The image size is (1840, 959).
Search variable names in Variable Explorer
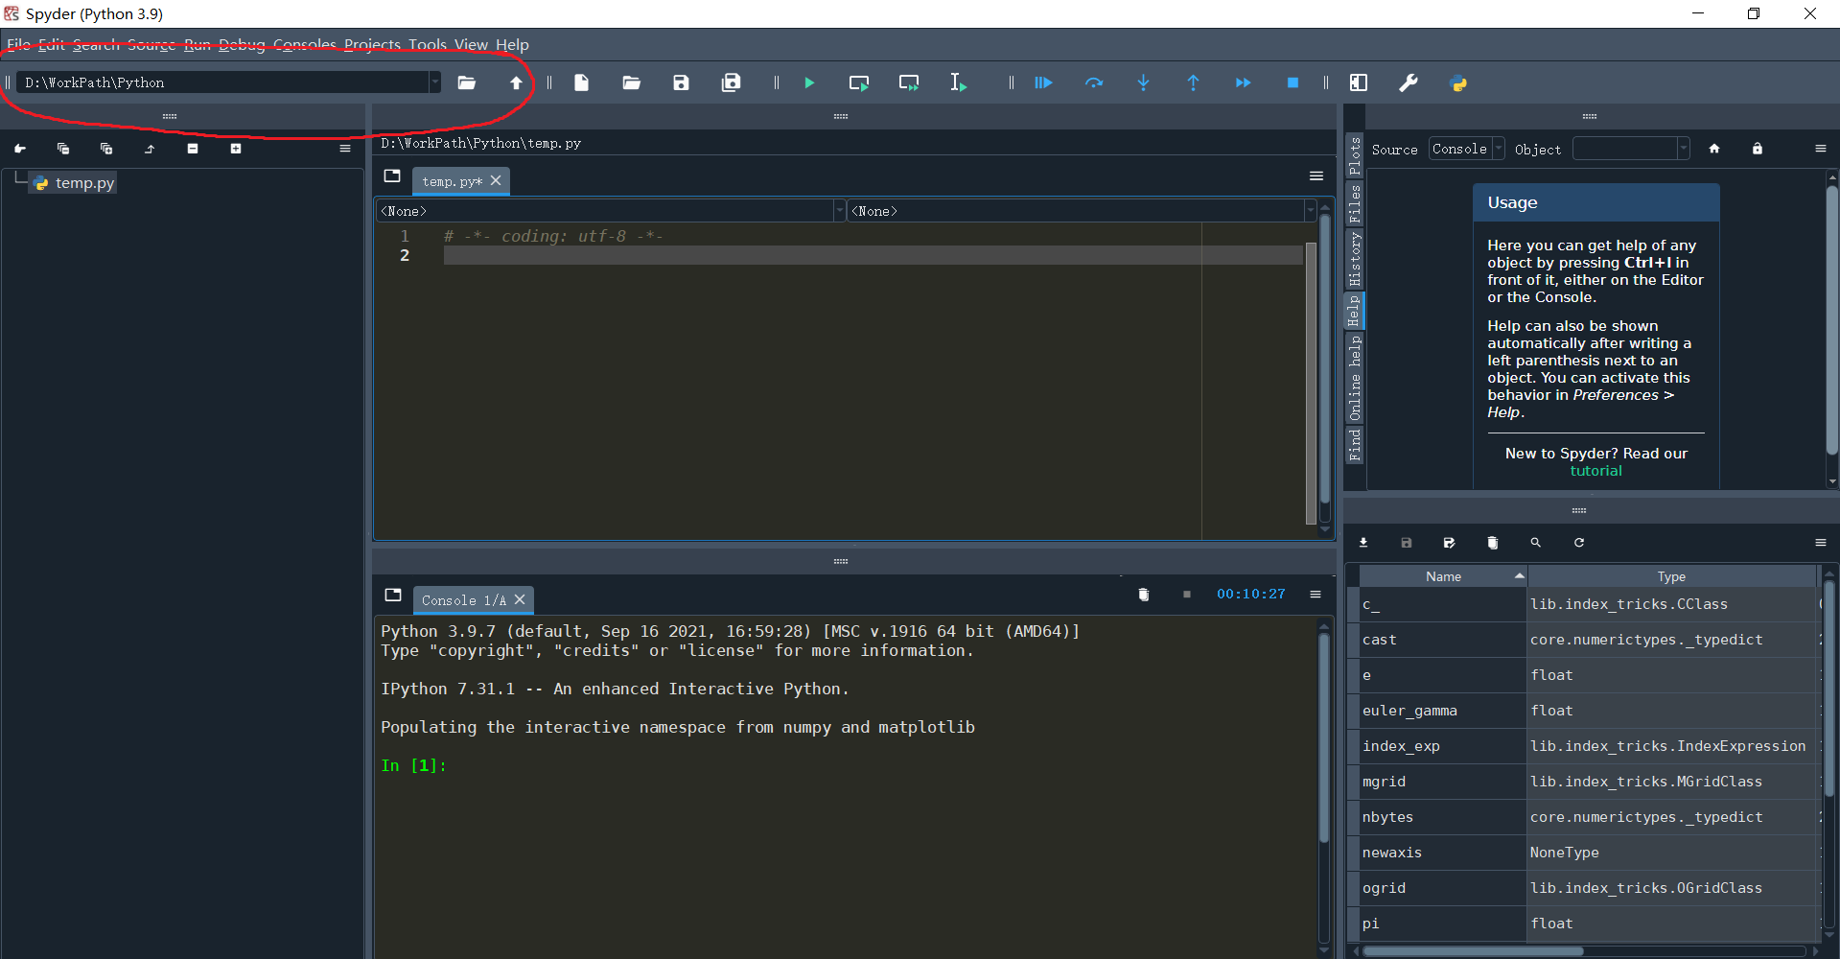point(1535,543)
